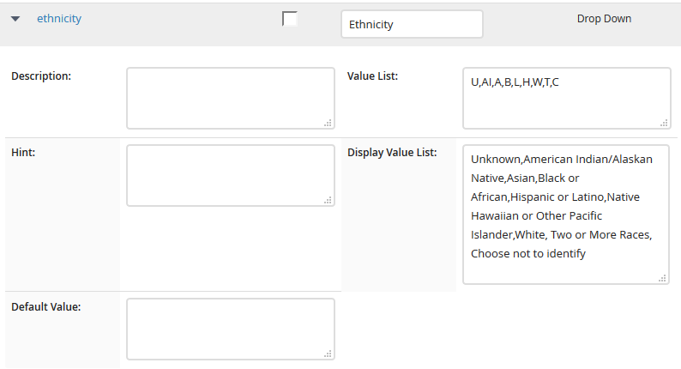Select the Drop Down field type

point(604,19)
